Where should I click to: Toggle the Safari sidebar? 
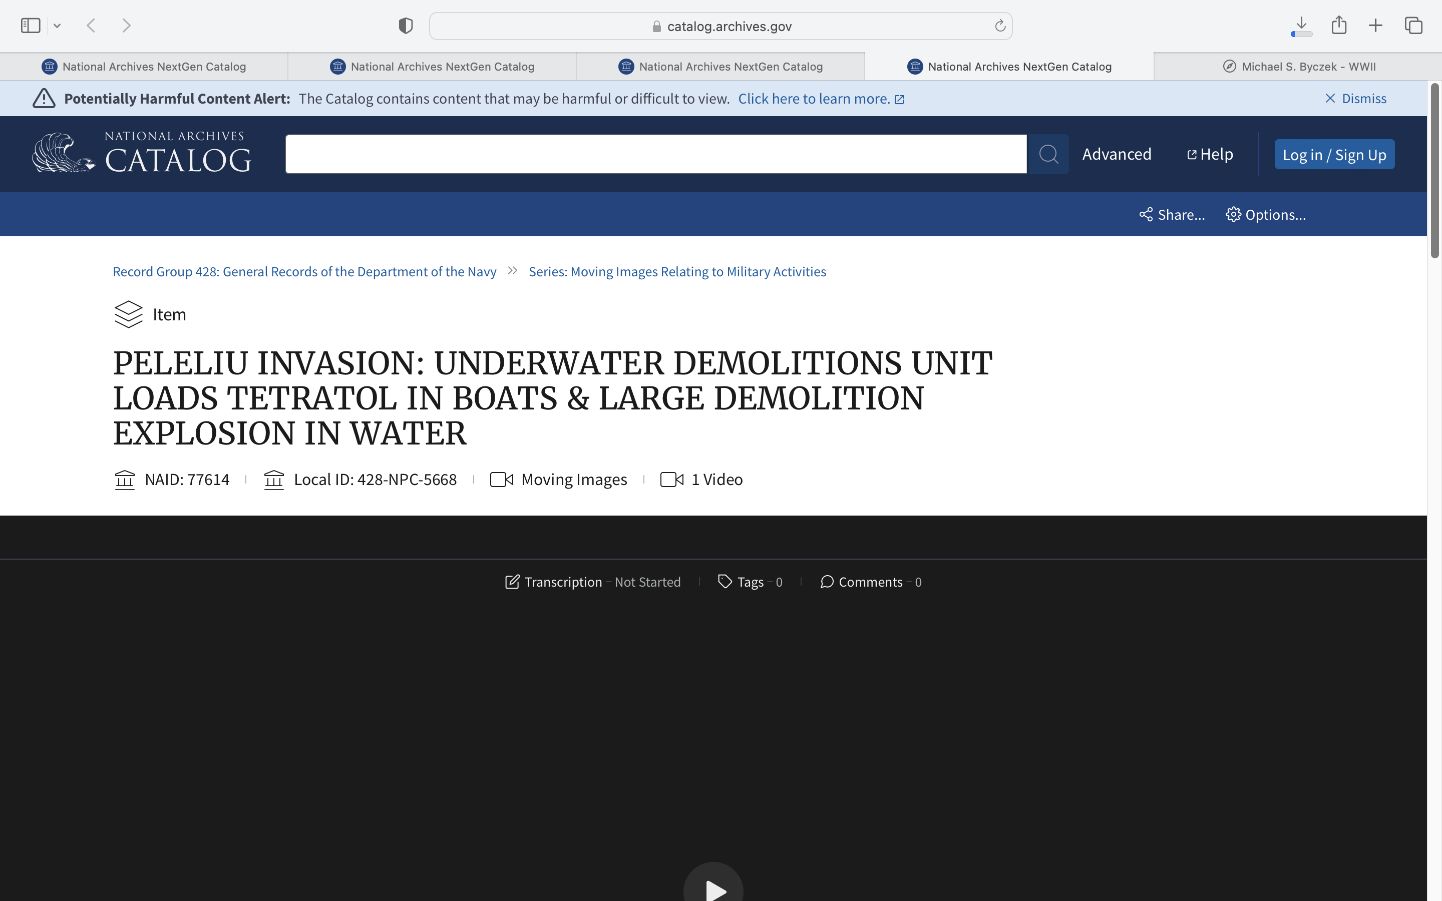[x=31, y=26]
